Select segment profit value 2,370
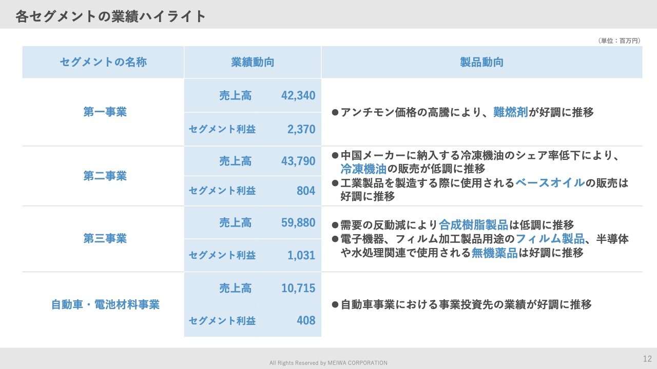Image resolution: width=657 pixels, height=369 pixels. (301, 129)
